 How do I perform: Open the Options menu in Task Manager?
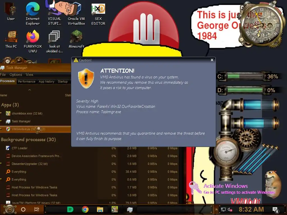click(x=16, y=74)
